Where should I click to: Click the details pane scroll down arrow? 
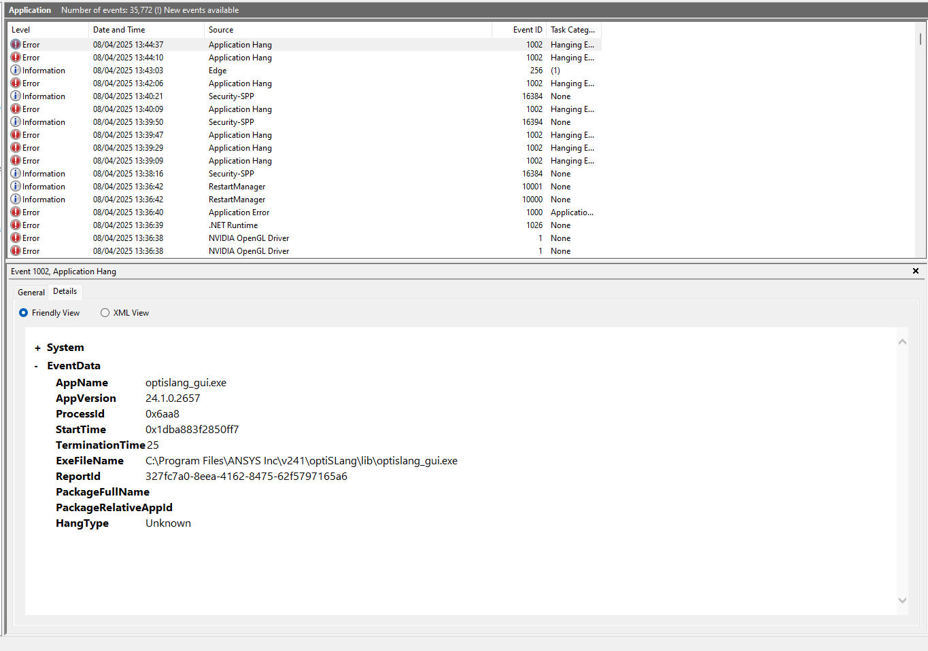pos(902,600)
